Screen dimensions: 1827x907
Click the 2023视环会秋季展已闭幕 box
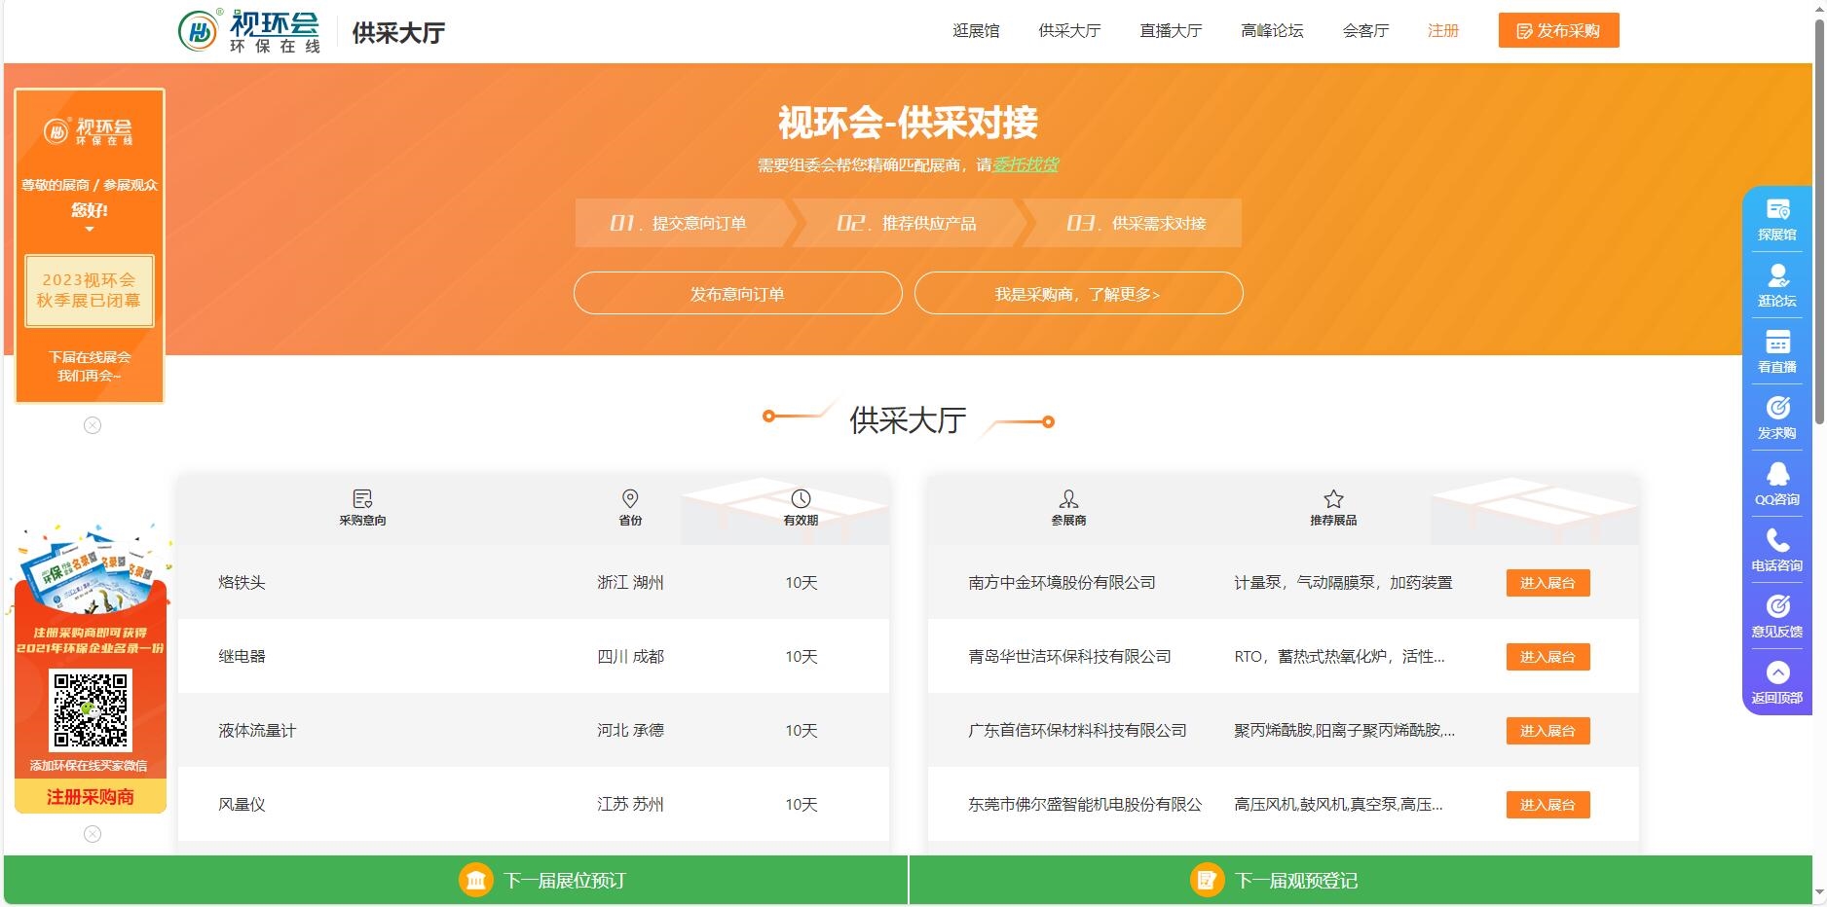(x=90, y=290)
